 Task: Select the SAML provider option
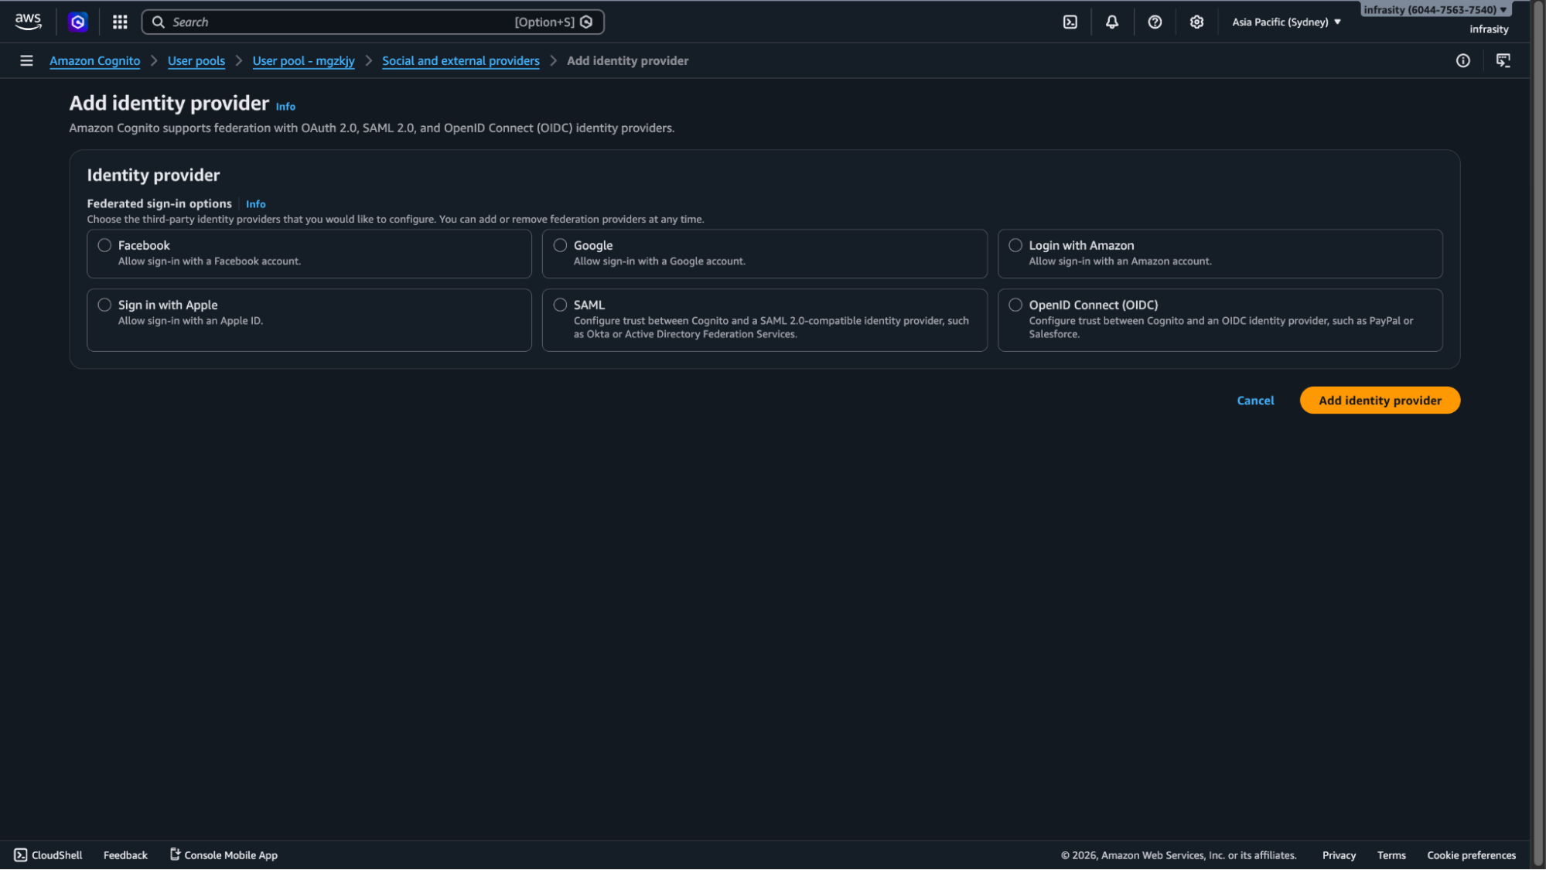(x=560, y=305)
